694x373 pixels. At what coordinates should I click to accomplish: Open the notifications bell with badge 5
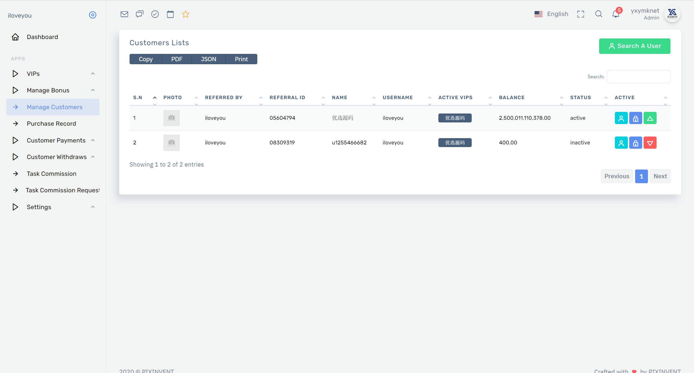(616, 14)
